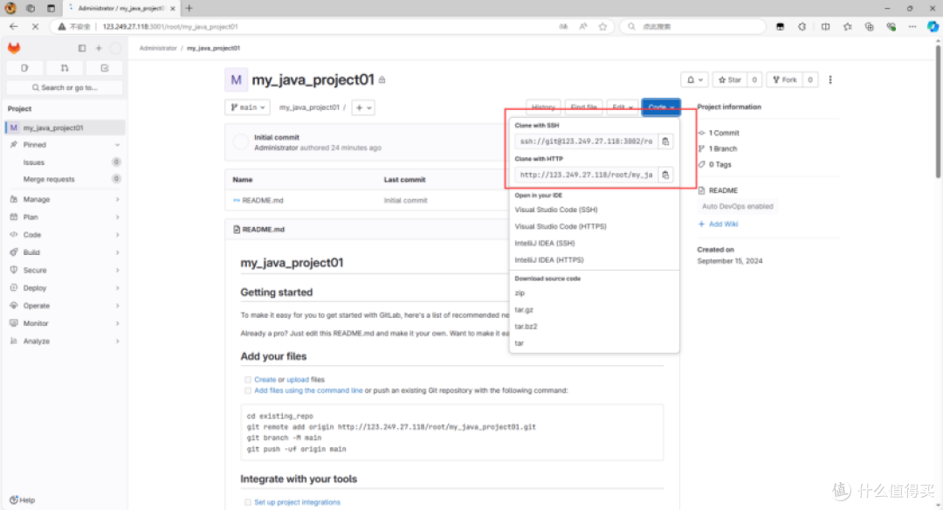Star the project
The image size is (943, 510).
[x=729, y=80]
